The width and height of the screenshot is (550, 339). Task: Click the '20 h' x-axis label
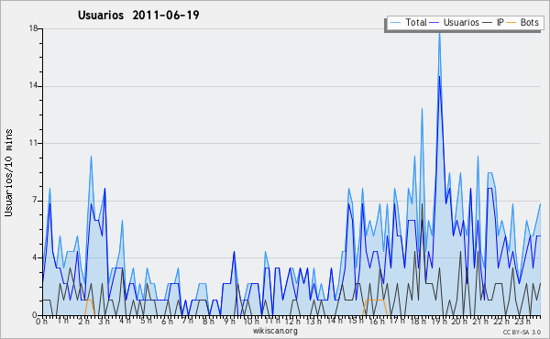click(459, 322)
